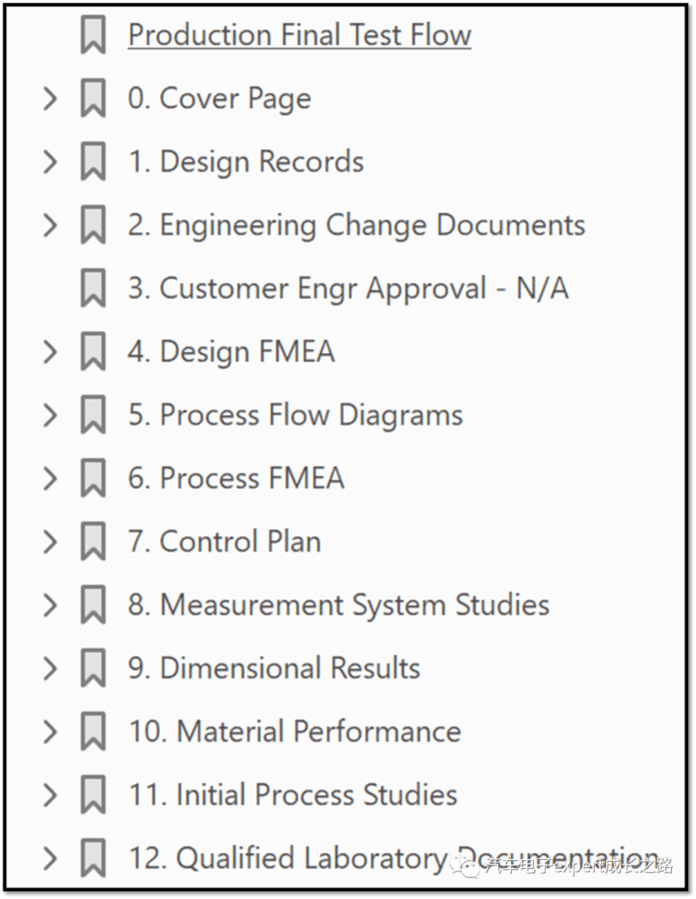Click bookmark icon next to 0. Cover Page
This screenshot has height=899, width=696.
pyautogui.click(x=93, y=99)
